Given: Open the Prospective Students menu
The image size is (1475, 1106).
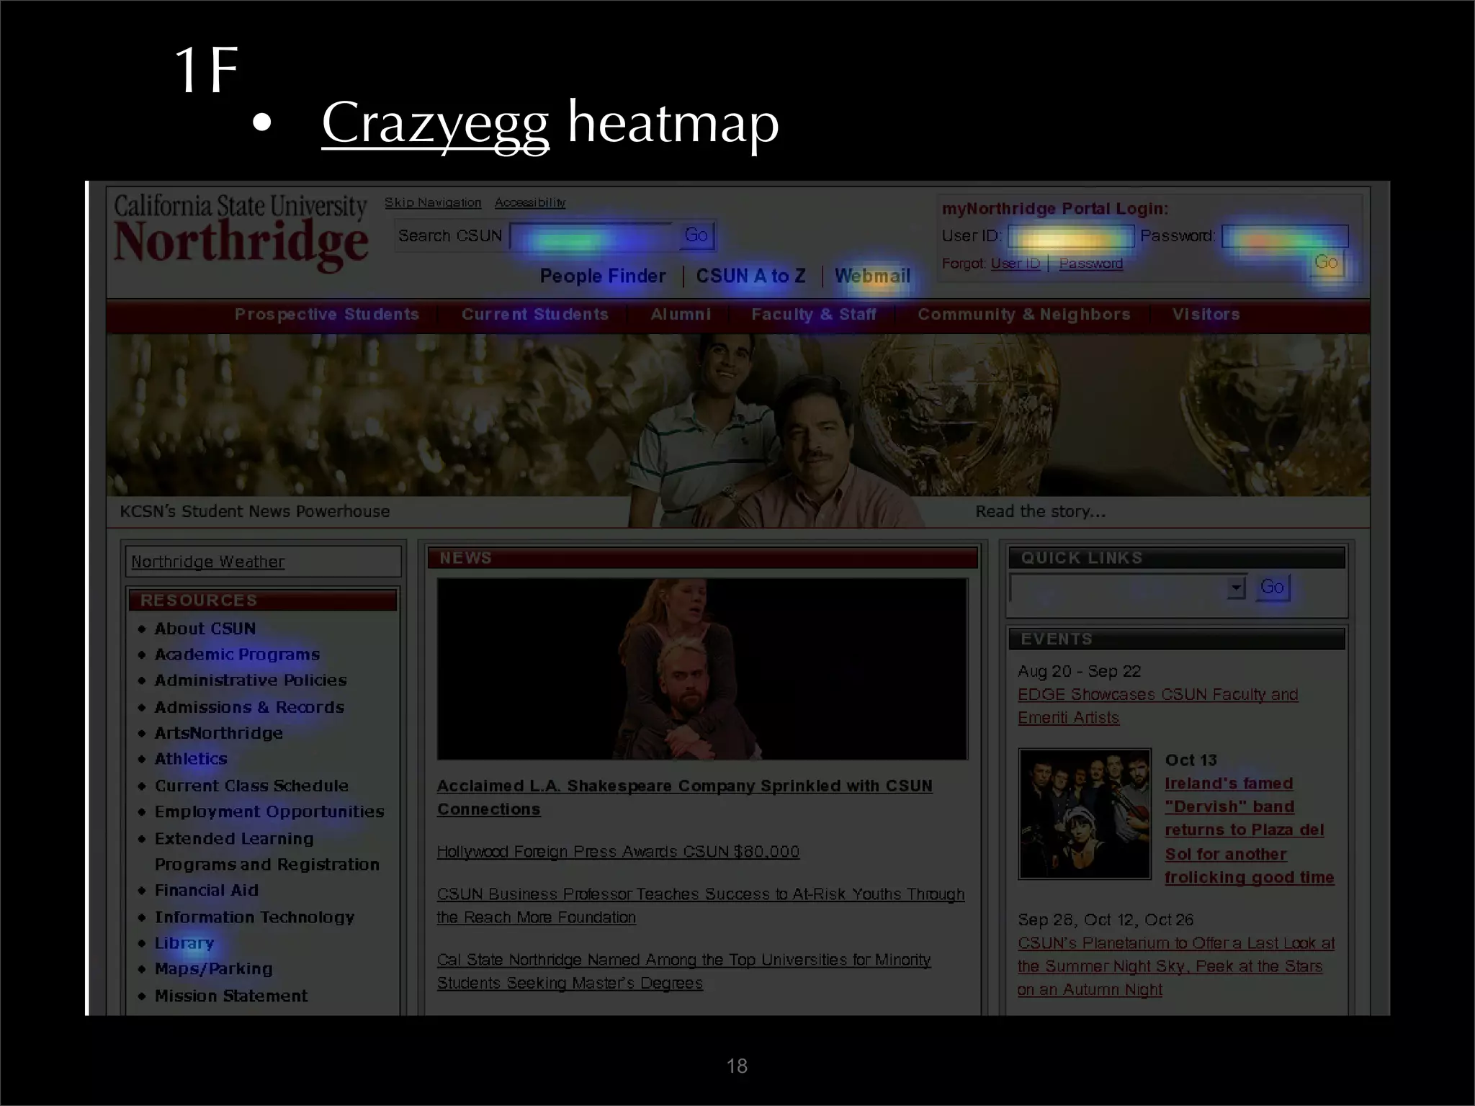Looking at the screenshot, I should point(326,315).
